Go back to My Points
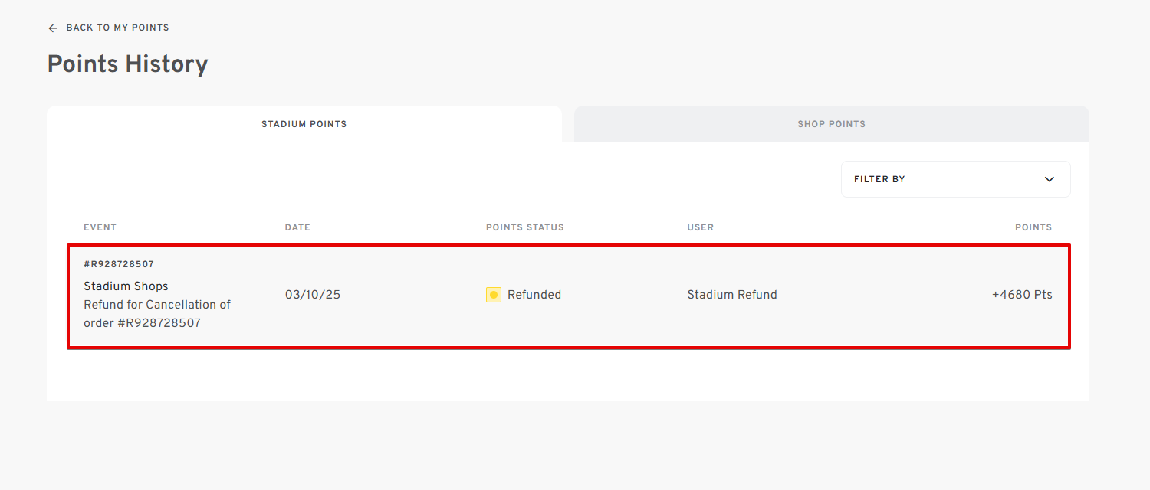 pyautogui.click(x=117, y=28)
